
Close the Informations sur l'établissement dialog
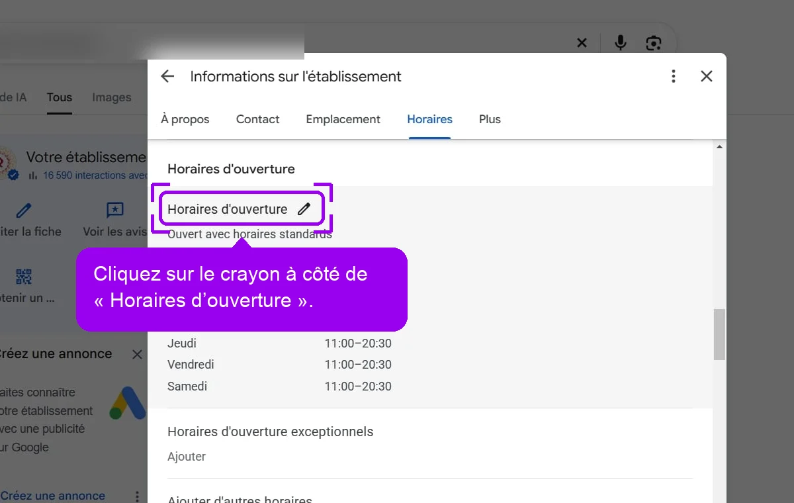point(707,76)
